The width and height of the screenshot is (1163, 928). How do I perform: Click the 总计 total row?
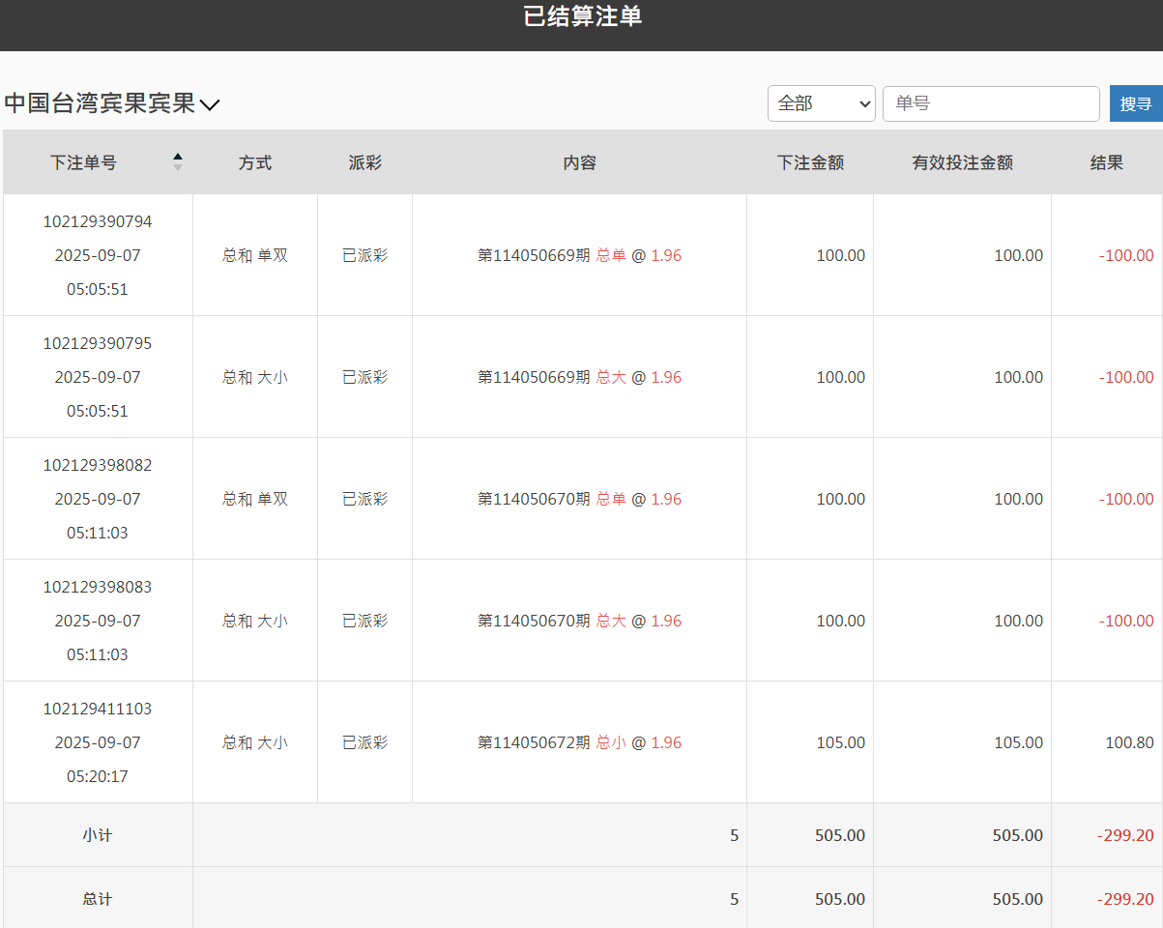[x=97, y=899]
